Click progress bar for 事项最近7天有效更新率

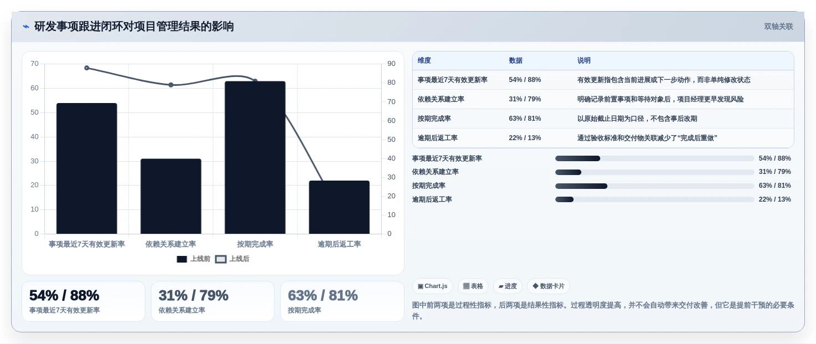click(x=655, y=158)
